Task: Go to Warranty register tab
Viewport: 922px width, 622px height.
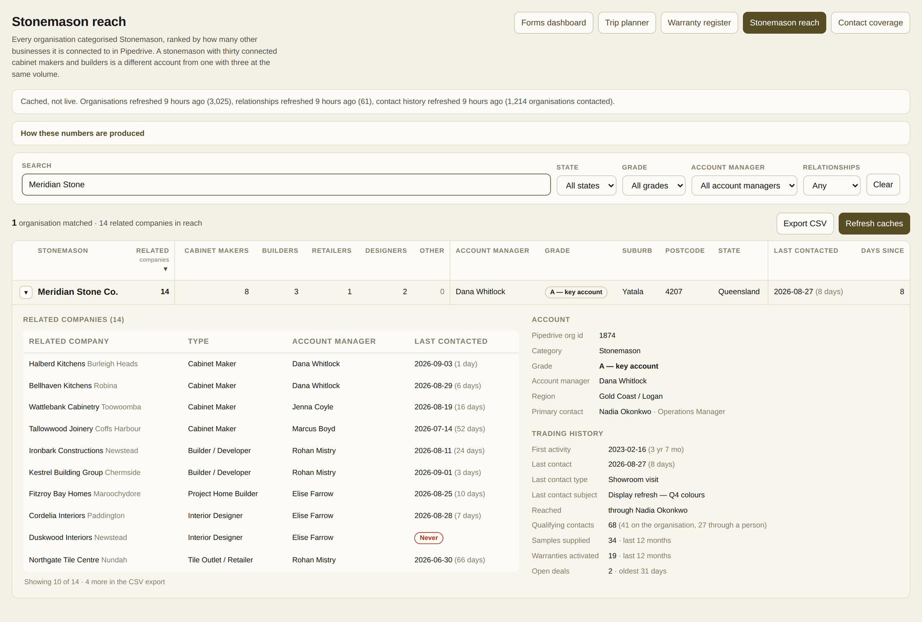Action: tap(699, 23)
